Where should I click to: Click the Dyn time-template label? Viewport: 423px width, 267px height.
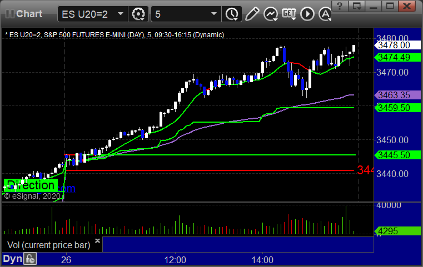click(x=12, y=259)
